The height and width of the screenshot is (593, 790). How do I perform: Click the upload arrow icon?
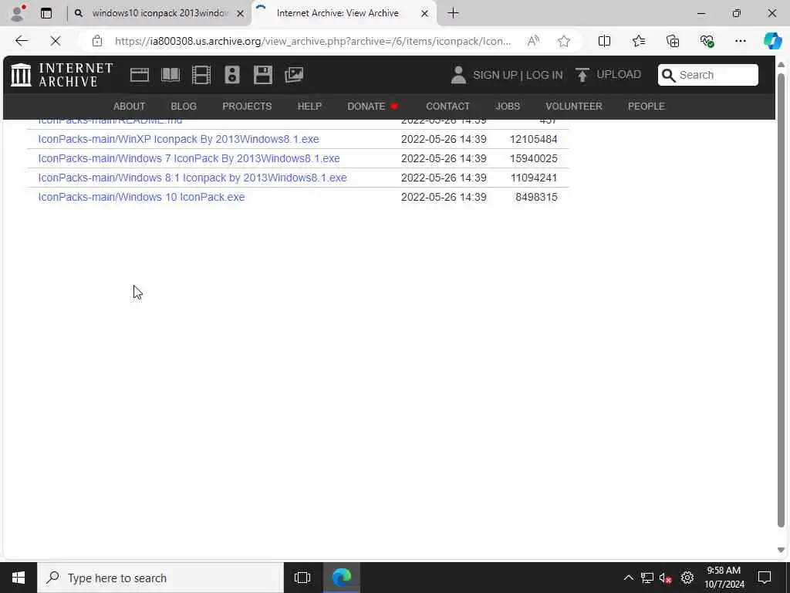582,75
